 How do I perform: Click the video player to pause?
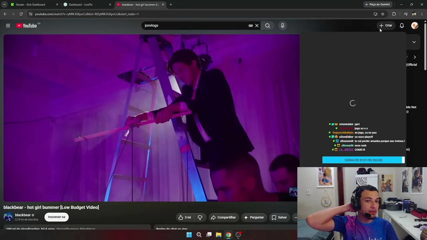pos(151,118)
